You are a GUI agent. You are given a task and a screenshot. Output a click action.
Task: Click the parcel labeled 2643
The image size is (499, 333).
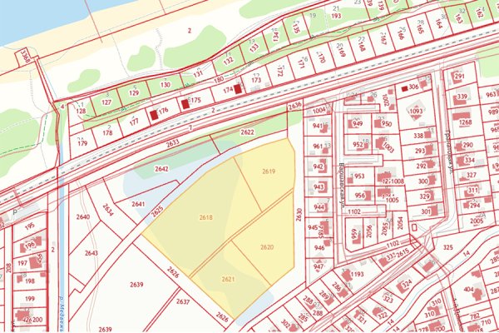pyautogui.click(x=91, y=253)
